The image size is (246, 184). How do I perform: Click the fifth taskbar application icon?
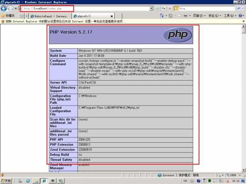point(52,181)
